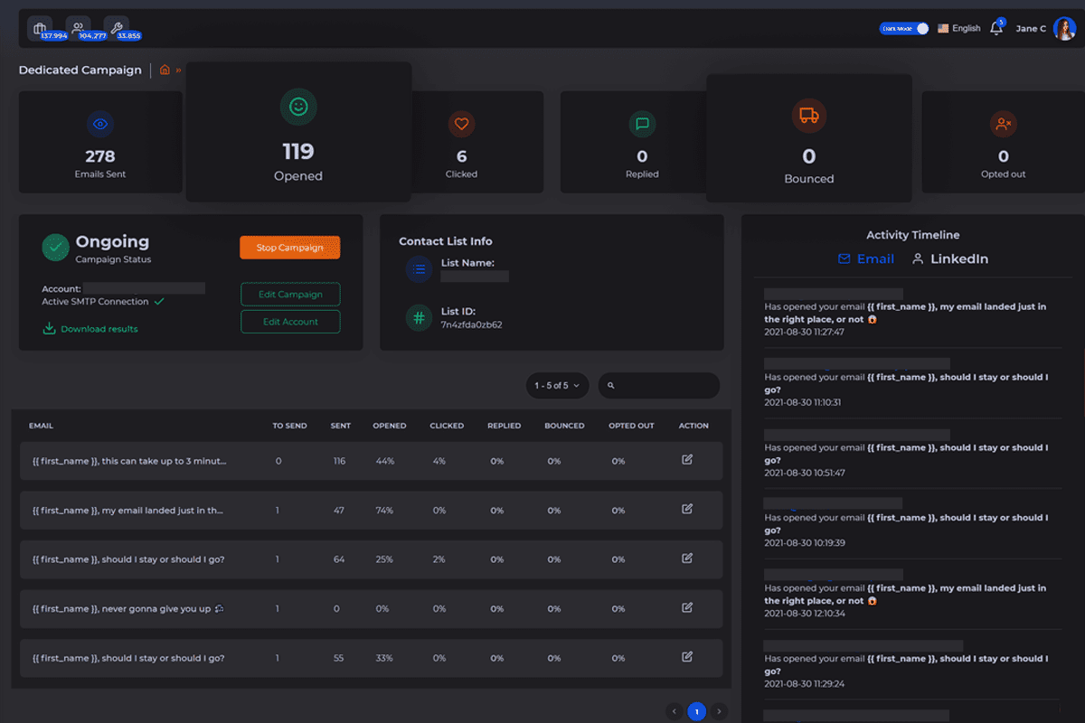
Task: Open the contacts people icon
Action: (79, 28)
